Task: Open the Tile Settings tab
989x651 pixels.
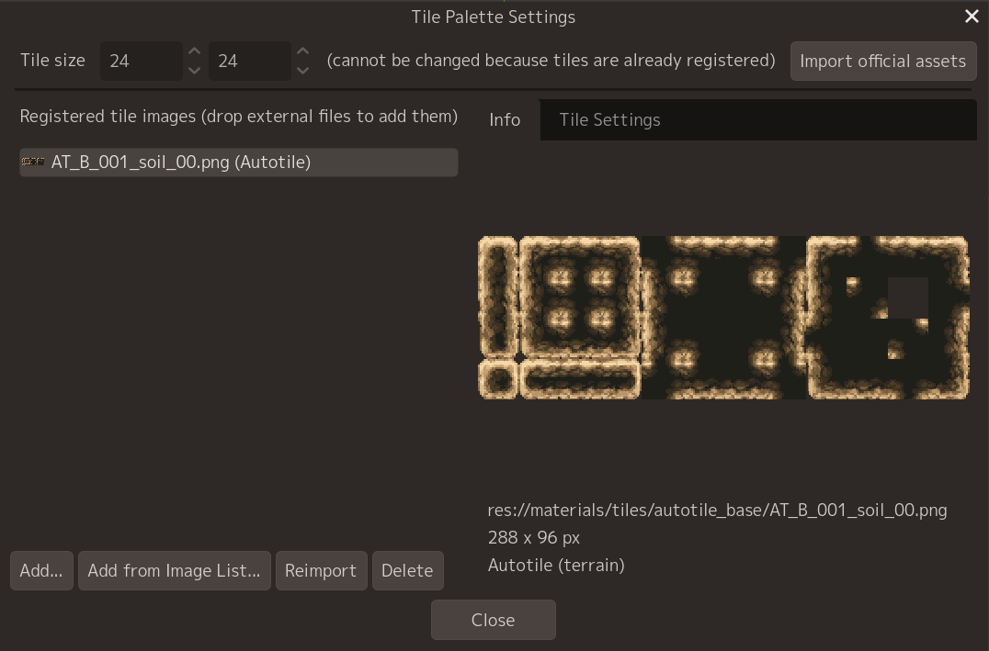Action: (610, 119)
